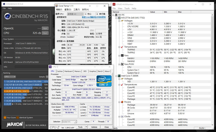Viewport: 216px width, 132px height.
Task: Click the Intel Core i7 logo in CPU-Z
Action: (x=104, y=81)
